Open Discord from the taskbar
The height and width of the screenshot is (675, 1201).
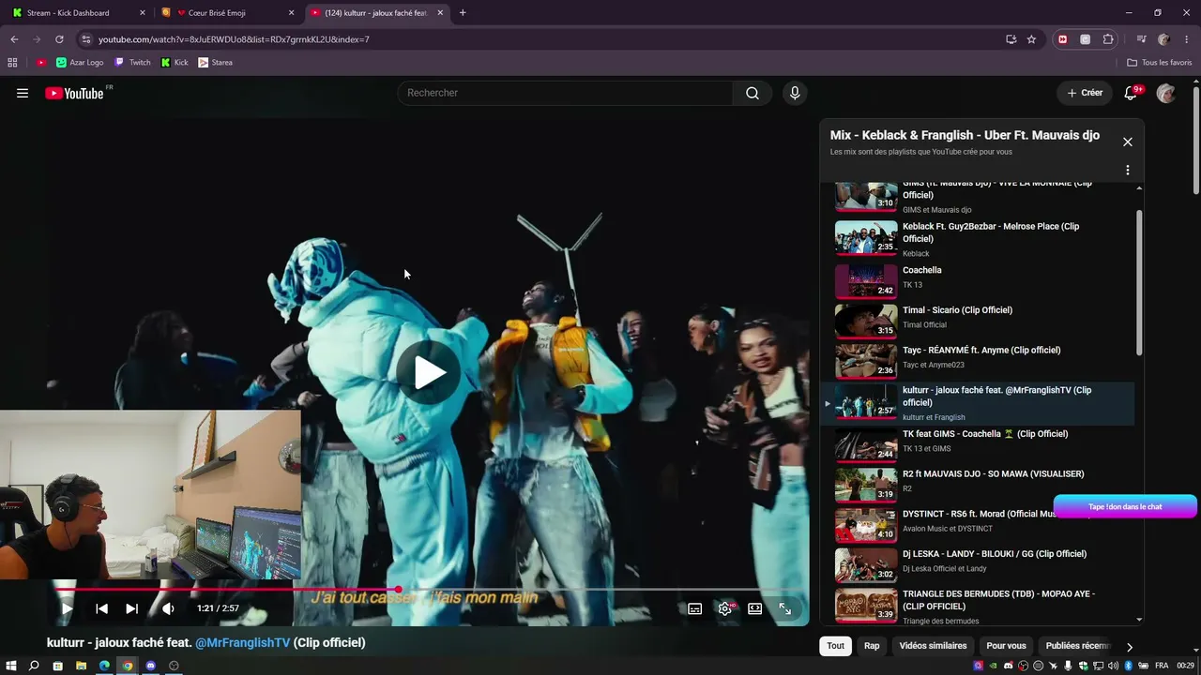pos(150,666)
